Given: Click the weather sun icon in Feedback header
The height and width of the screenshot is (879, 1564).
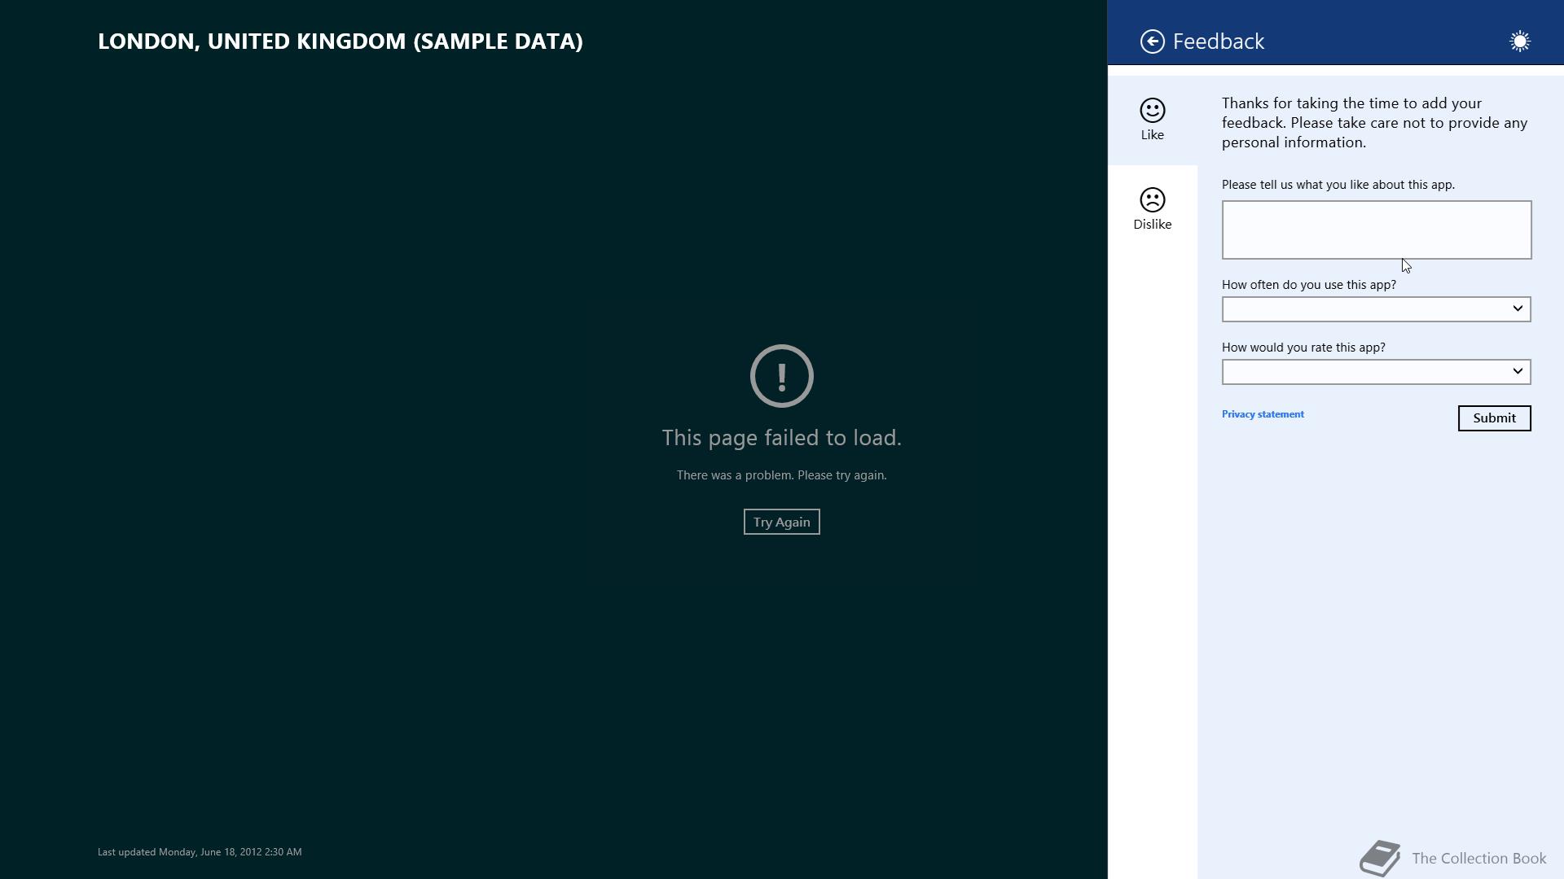Looking at the screenshot, I should click(x=1519, y=42).
